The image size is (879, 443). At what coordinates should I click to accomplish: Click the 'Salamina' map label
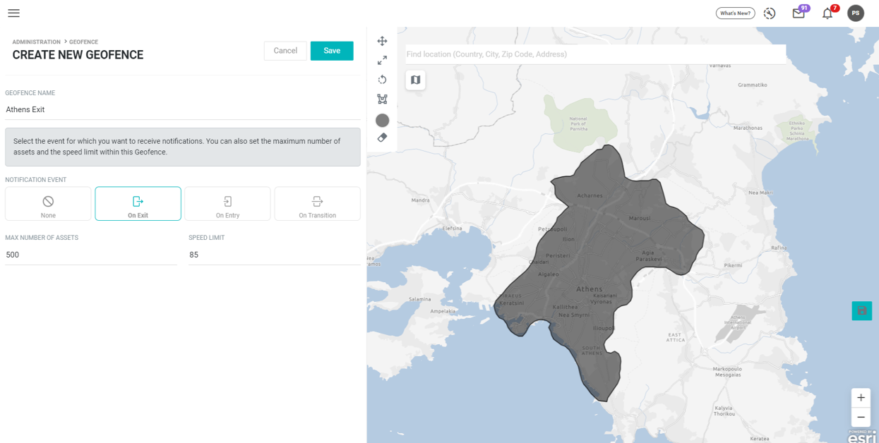tap(419, 299)
